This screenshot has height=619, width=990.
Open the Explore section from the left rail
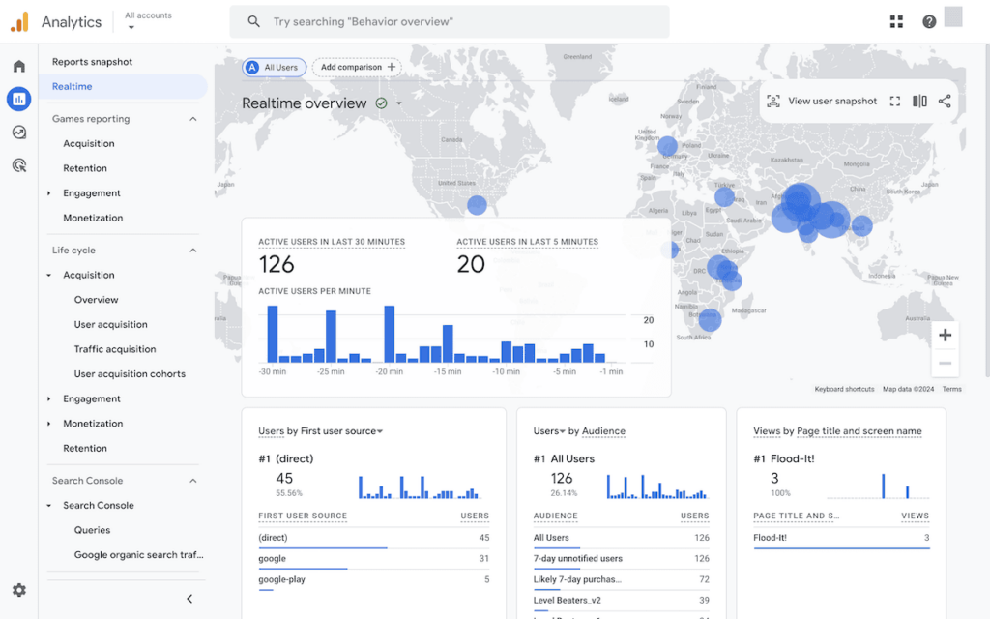click(x=19, y=133)
